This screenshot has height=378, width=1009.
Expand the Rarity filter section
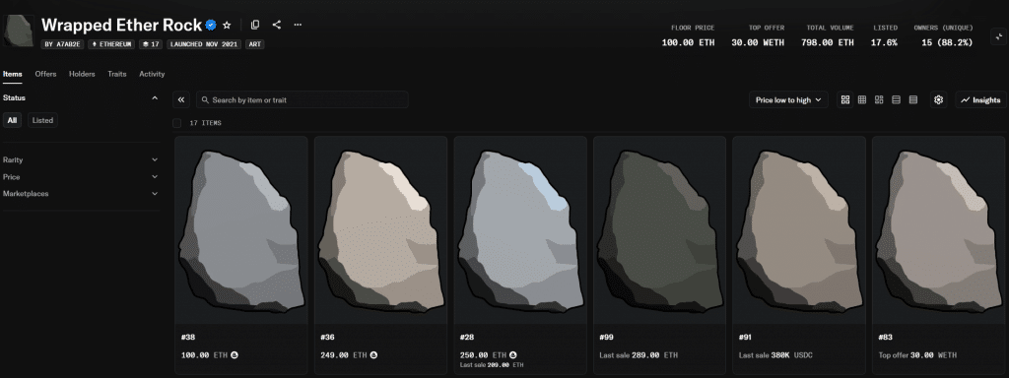[x=81, y=159]
